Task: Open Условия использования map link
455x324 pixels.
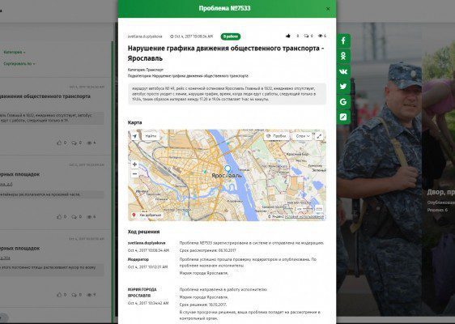Action: [304, 216]
